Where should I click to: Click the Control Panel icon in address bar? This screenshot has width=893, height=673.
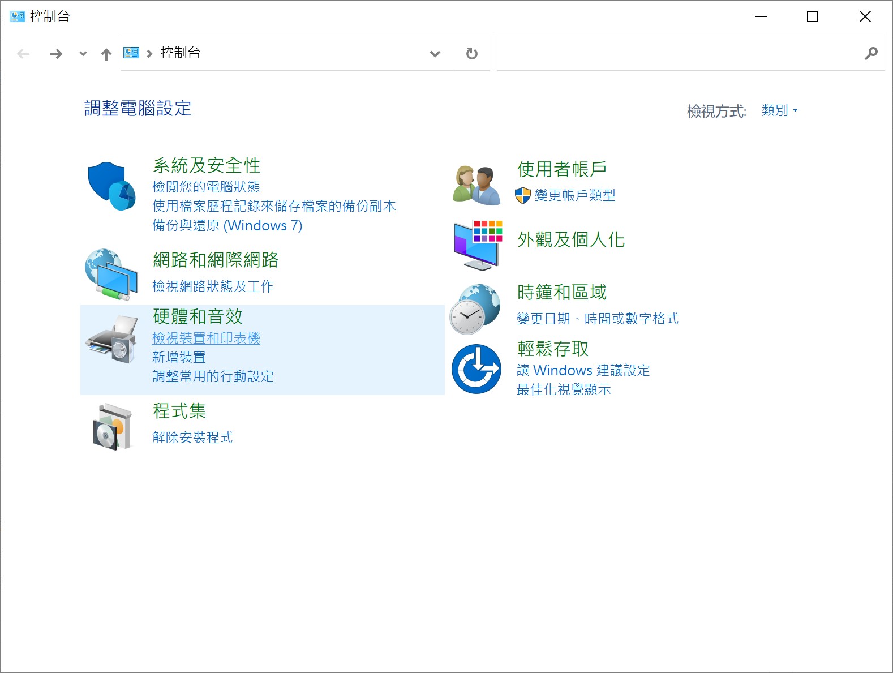[131, 53]
